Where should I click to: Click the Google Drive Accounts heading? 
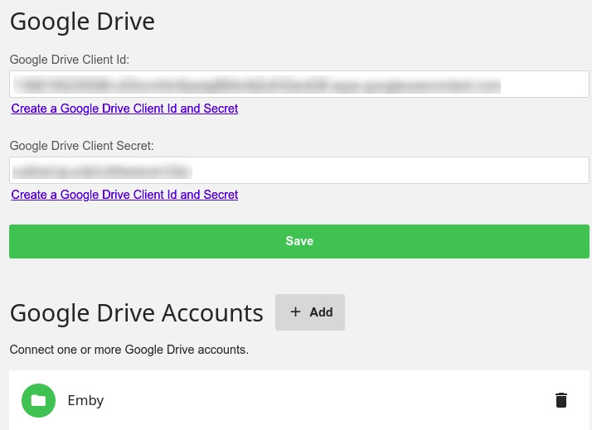[136, 312]
